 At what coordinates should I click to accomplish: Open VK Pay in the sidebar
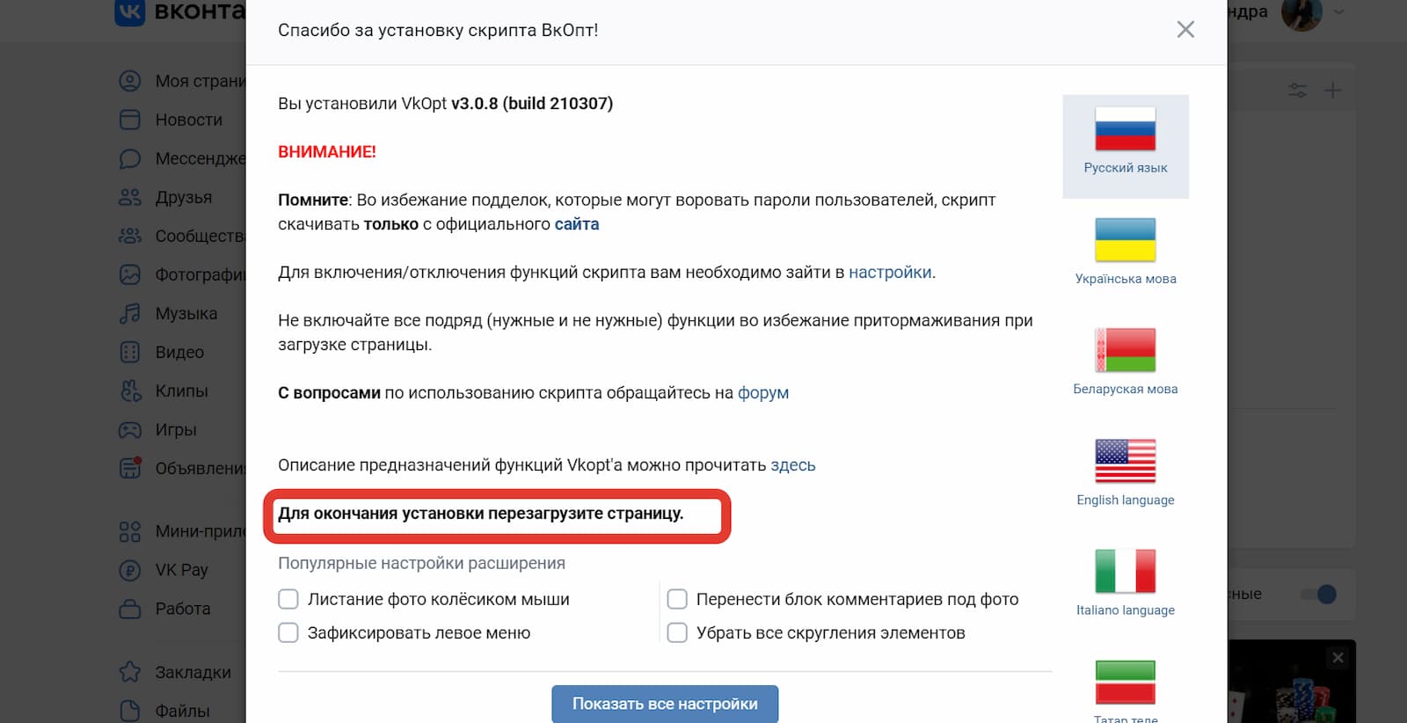coord(130,570)
